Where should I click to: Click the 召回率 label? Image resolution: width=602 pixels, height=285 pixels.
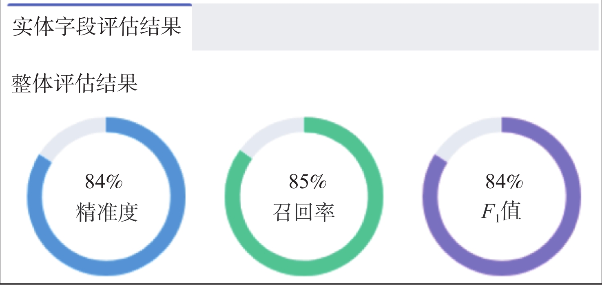coord(304,213)
